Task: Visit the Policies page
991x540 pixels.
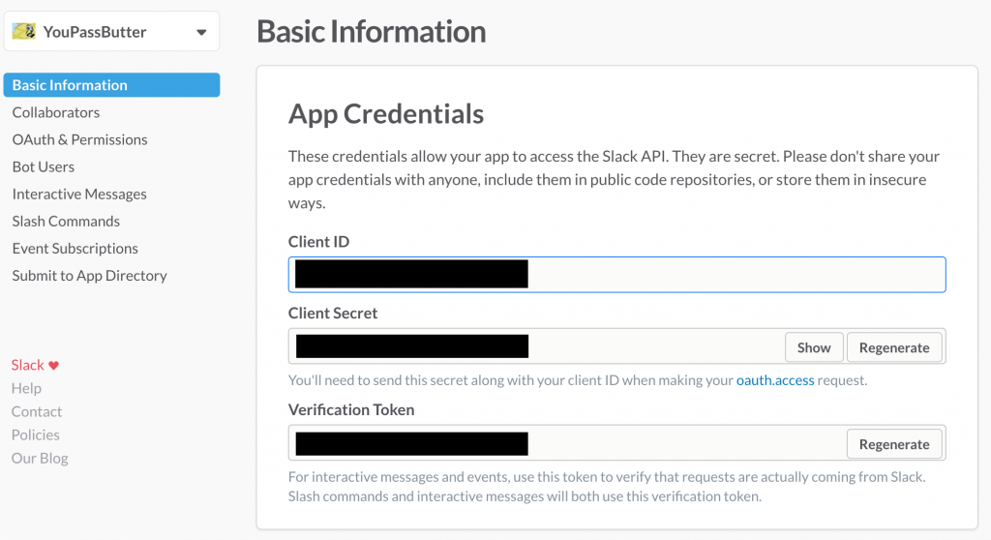Action: point(36,435)
